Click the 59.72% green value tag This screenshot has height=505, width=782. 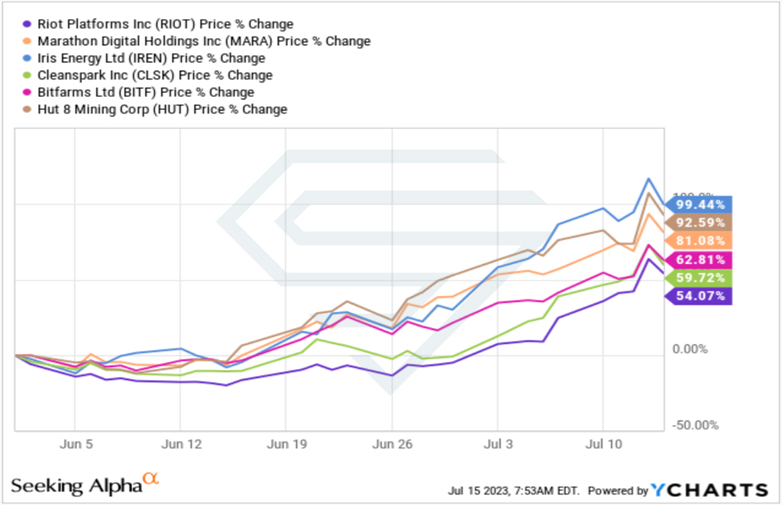(698, 278)
